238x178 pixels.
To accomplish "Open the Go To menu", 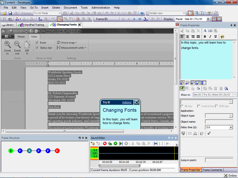I will [x=34, y=7].
